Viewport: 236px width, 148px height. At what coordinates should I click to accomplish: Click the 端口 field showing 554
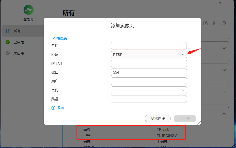tap(149, 72)
